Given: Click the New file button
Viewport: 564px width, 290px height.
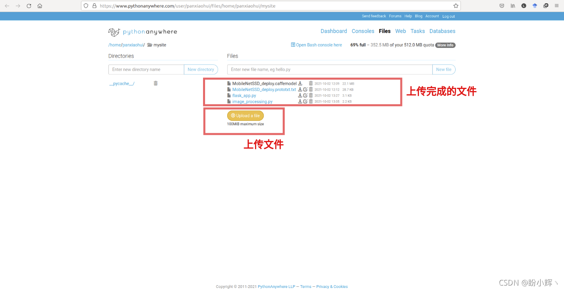Looking at the screenshot, I should point(444,70).
